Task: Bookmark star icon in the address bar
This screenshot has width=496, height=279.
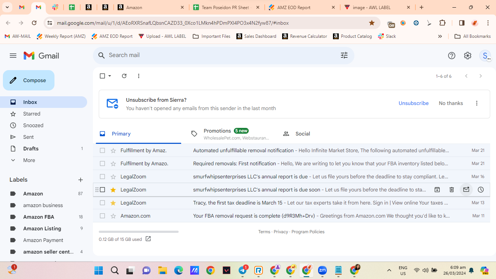Action: [x=372, y=23]
